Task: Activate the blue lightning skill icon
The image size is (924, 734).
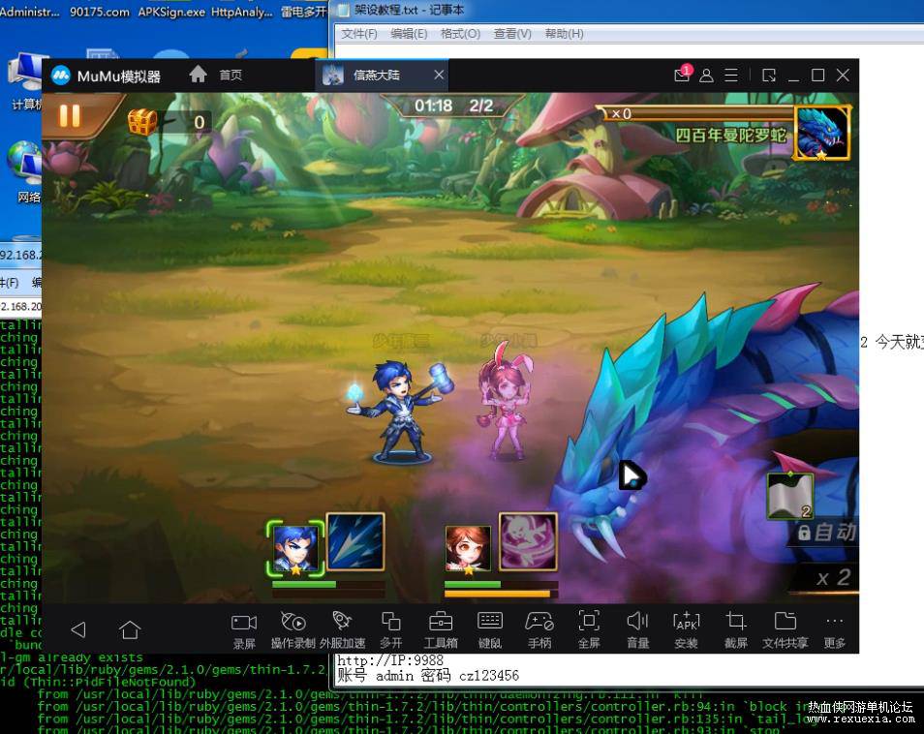Action: coord(355,542)
